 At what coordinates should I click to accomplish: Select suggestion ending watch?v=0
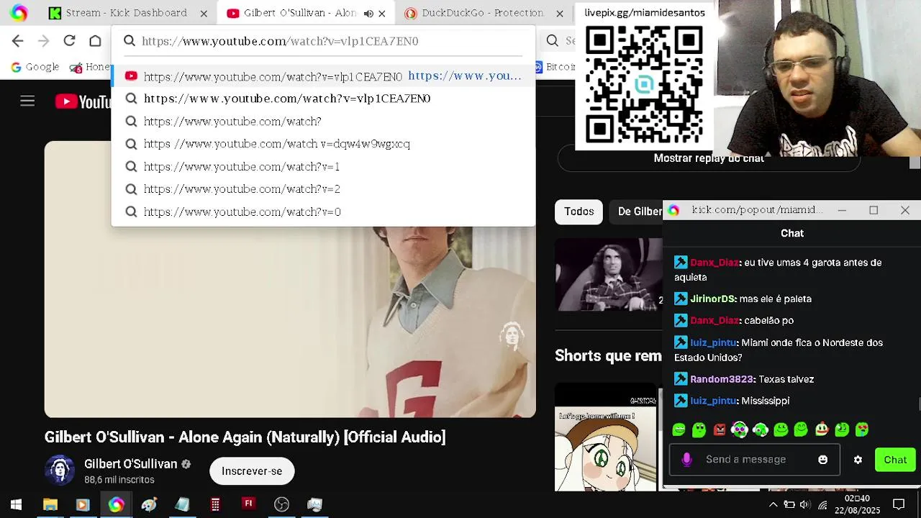323,212
